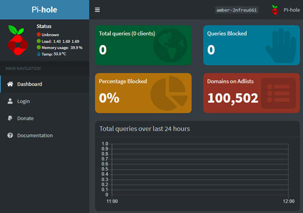
Task: Click the list icon on the Domains on Adlists card
Action: [x=278, y=93]
